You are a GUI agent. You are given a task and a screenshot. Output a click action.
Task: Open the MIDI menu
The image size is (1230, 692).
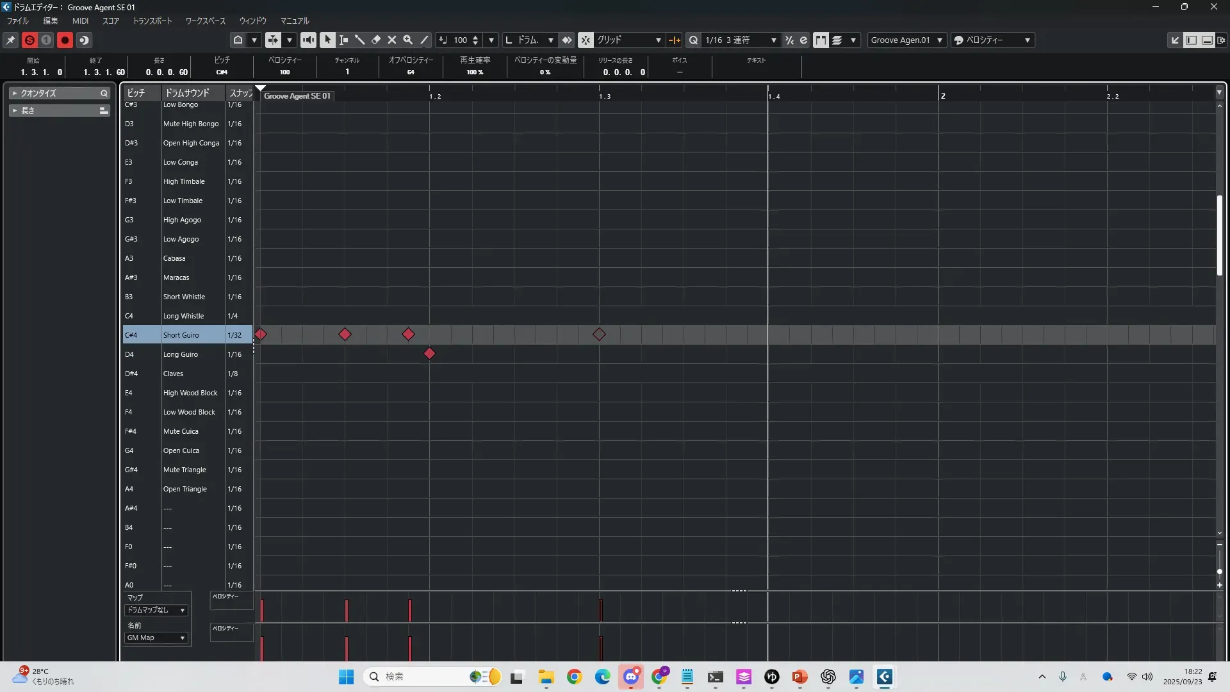point(80,21)
